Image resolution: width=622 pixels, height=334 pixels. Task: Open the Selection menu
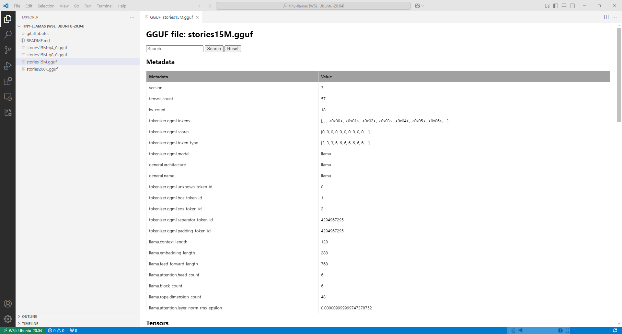tap(46, 6)
